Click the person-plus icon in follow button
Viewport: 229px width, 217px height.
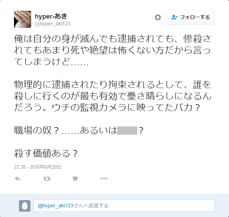tap(174, 17)
